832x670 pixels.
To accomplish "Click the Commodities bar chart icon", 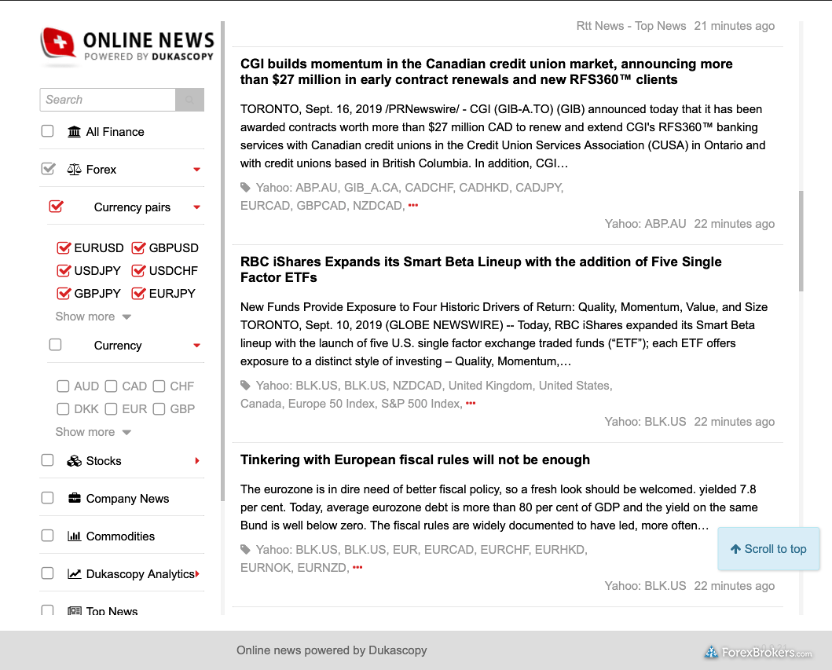I will pos(75,536).
